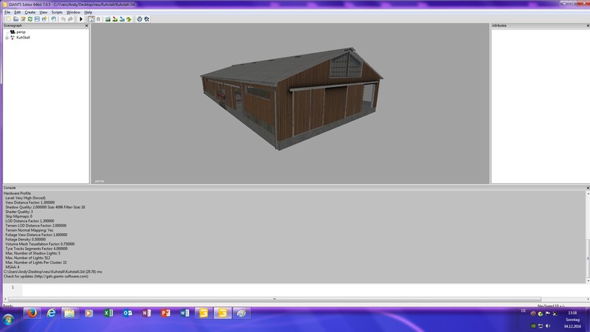Toggle the highlighted navigation mode button
Viewport: 590px width, 332px height.
click(91, 19)
